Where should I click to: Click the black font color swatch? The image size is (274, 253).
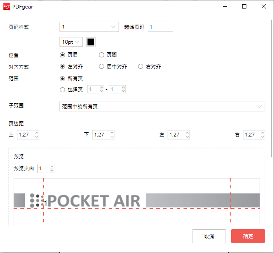pos(90,42)
